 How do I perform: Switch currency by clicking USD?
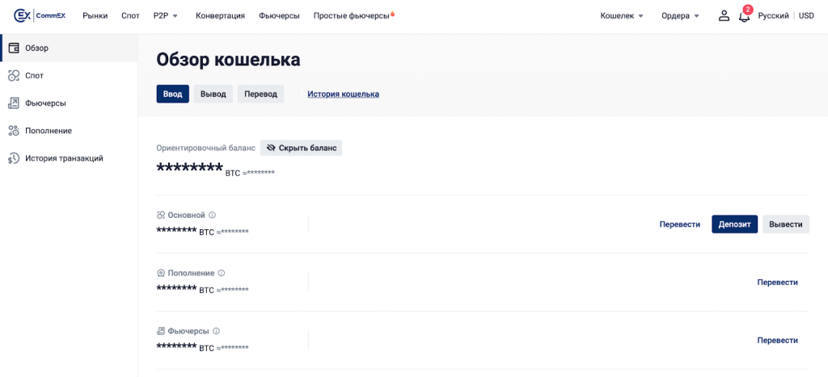pyautogui.click(x=806, y=15)
